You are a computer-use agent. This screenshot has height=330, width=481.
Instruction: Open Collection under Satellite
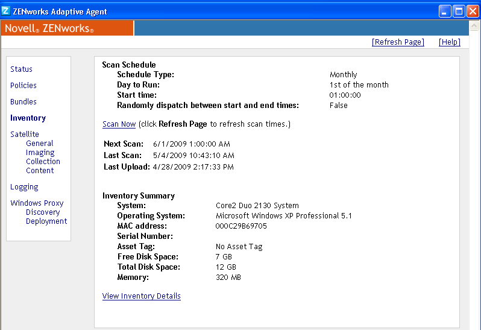click(43, 162)
